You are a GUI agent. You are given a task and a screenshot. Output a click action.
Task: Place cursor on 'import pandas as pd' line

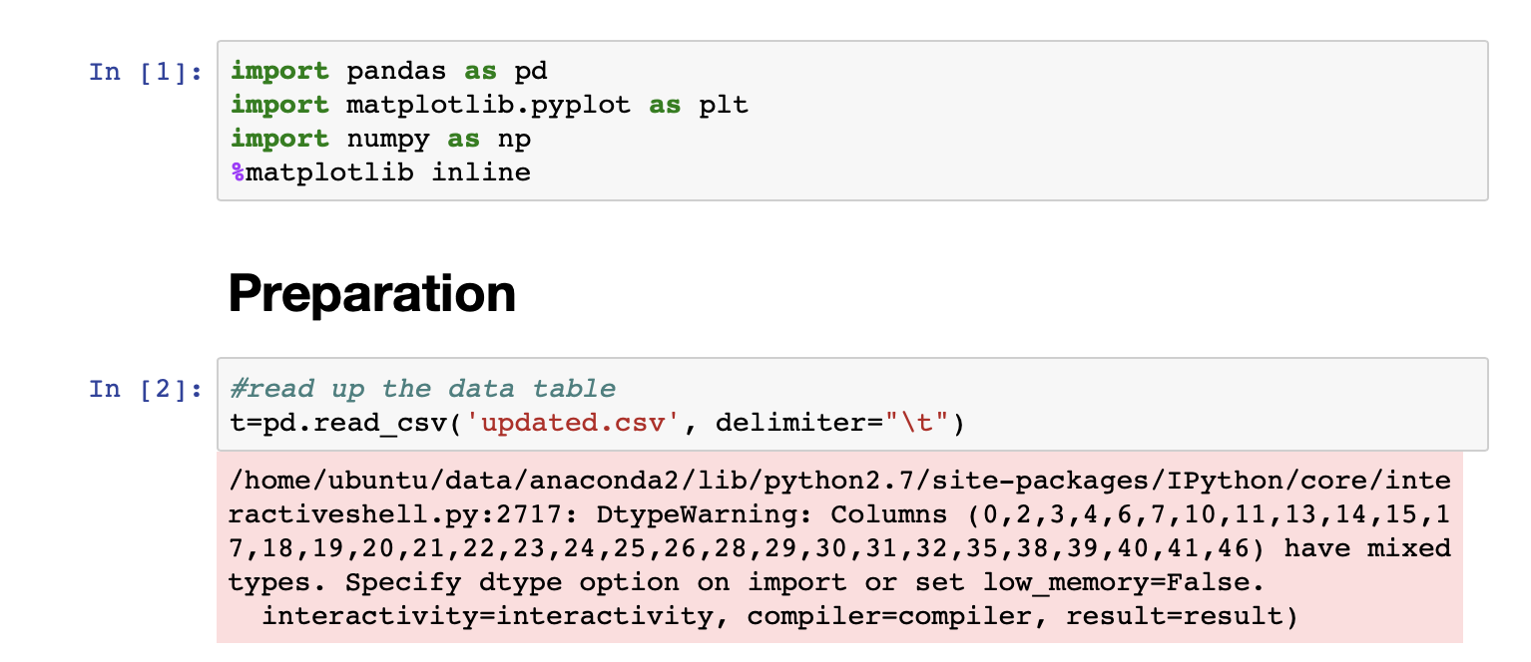[388, 72]
